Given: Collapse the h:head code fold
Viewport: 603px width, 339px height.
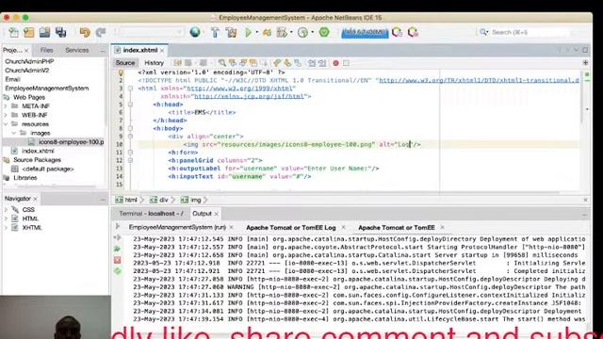Looking at the screenshot, I should (x=130, y=105).
